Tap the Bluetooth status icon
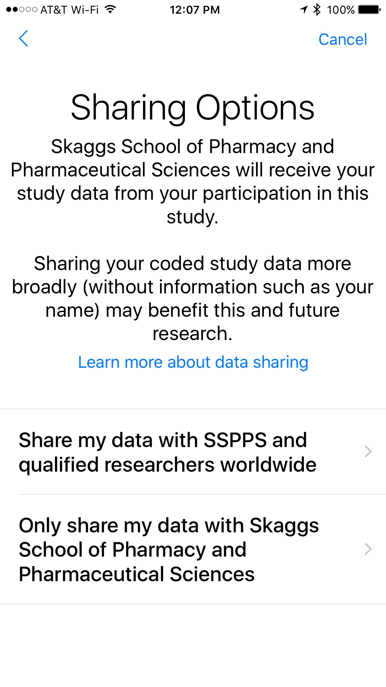This screenshot has height=687, width=386. pyautogui.click(x=317, y=10)
